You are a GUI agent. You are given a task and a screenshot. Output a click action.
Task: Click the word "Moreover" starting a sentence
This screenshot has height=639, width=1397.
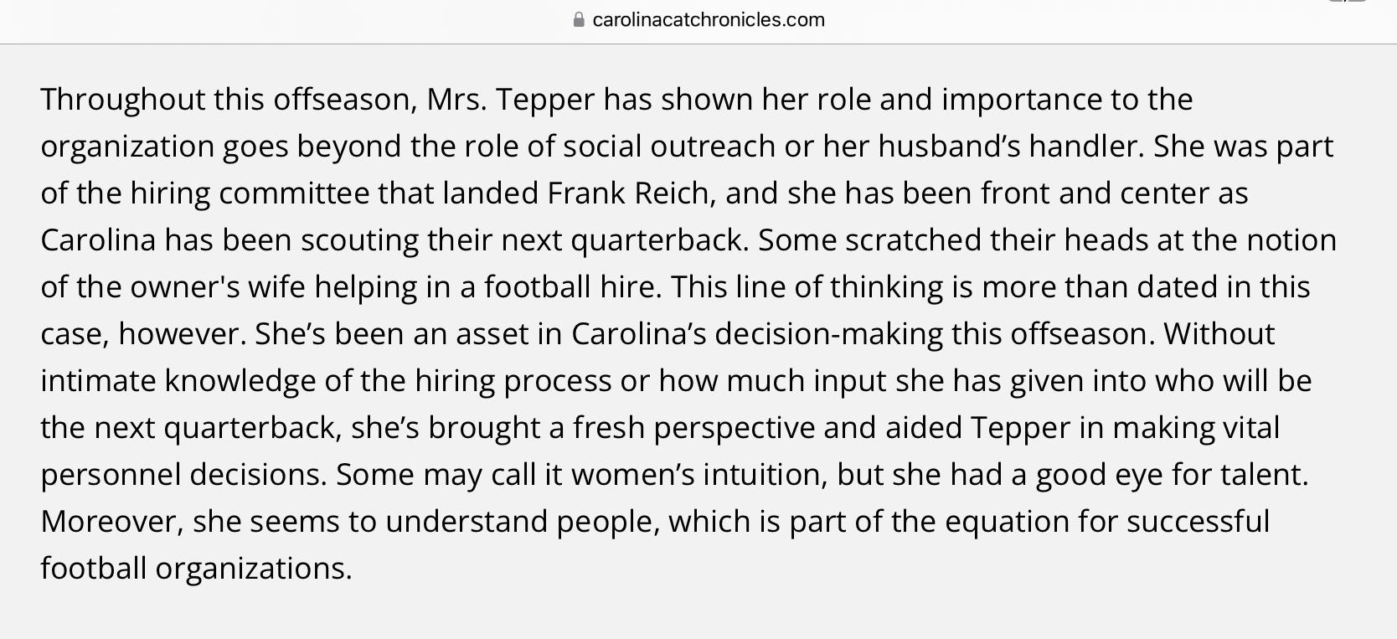coord(111,521)
